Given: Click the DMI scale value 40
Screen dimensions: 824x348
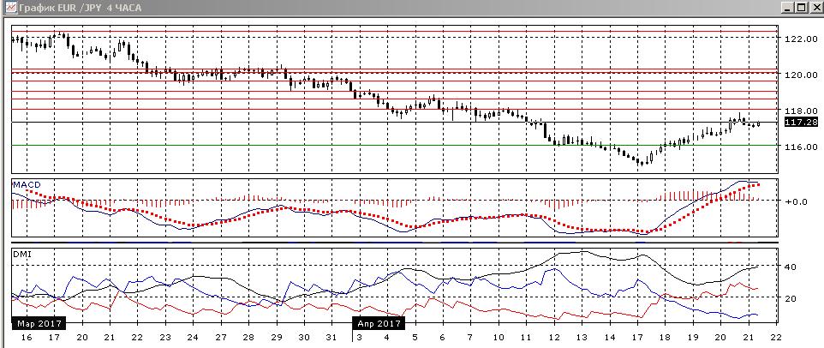Looking at the screenshot, I should click(x=791, y=267).
